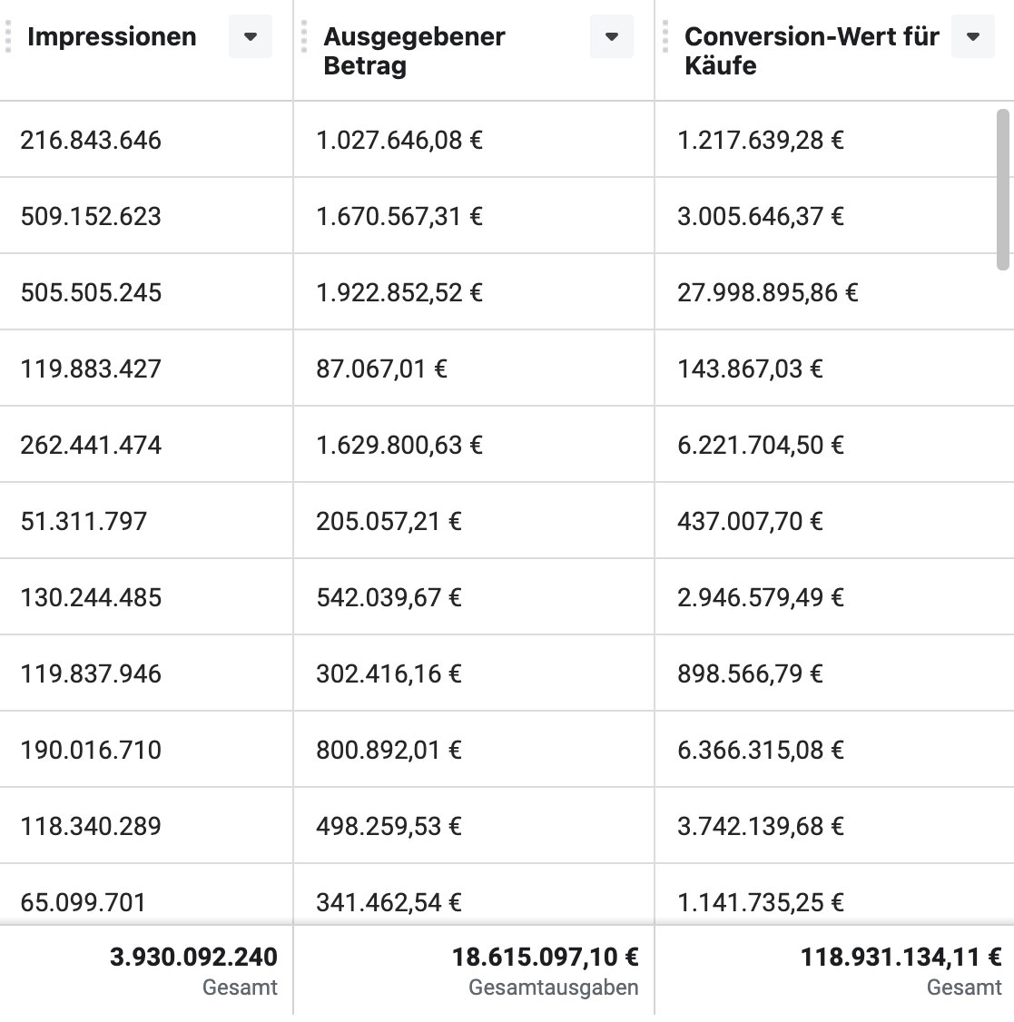Select the impressions cell 118.340.289
The width and height of the screenshot is (1014, 1022).
tap(91, 827)
